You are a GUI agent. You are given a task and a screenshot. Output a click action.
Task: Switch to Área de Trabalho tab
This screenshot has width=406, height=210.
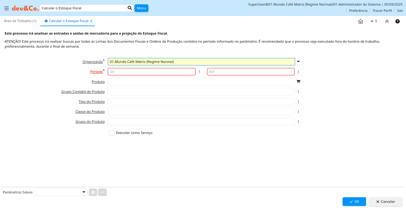pos(20,21)
